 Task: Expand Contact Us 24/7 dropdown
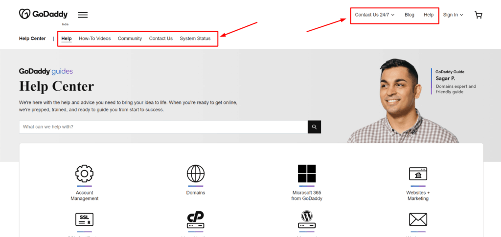374,15
